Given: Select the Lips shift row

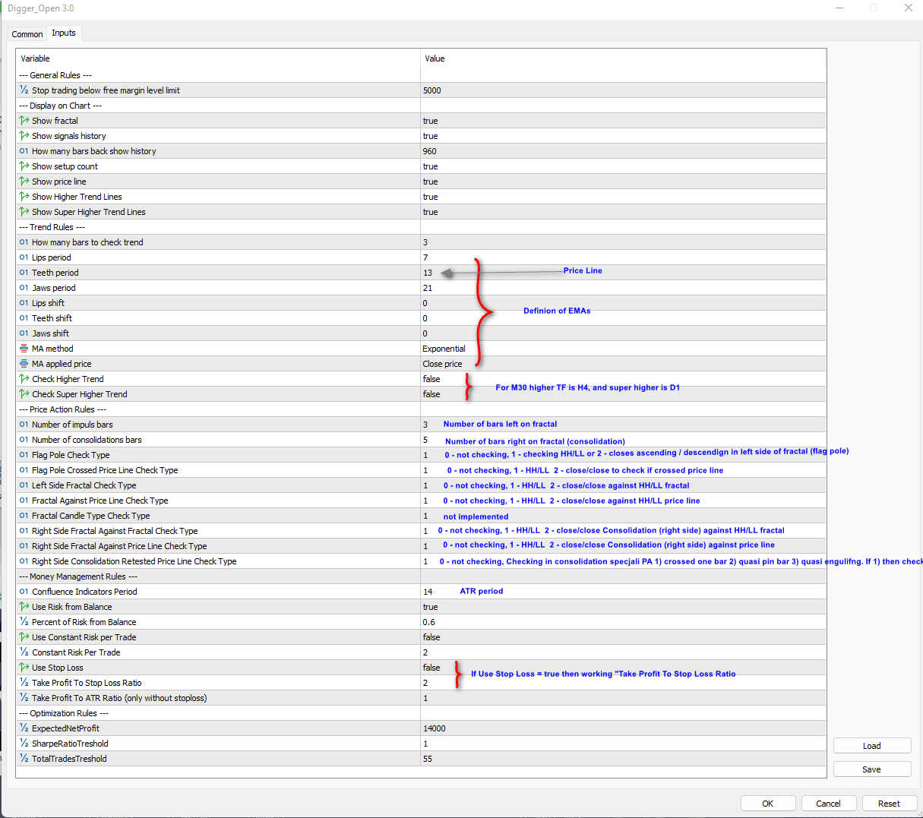Looking at the screenshot, I should (x=421, y=303).
